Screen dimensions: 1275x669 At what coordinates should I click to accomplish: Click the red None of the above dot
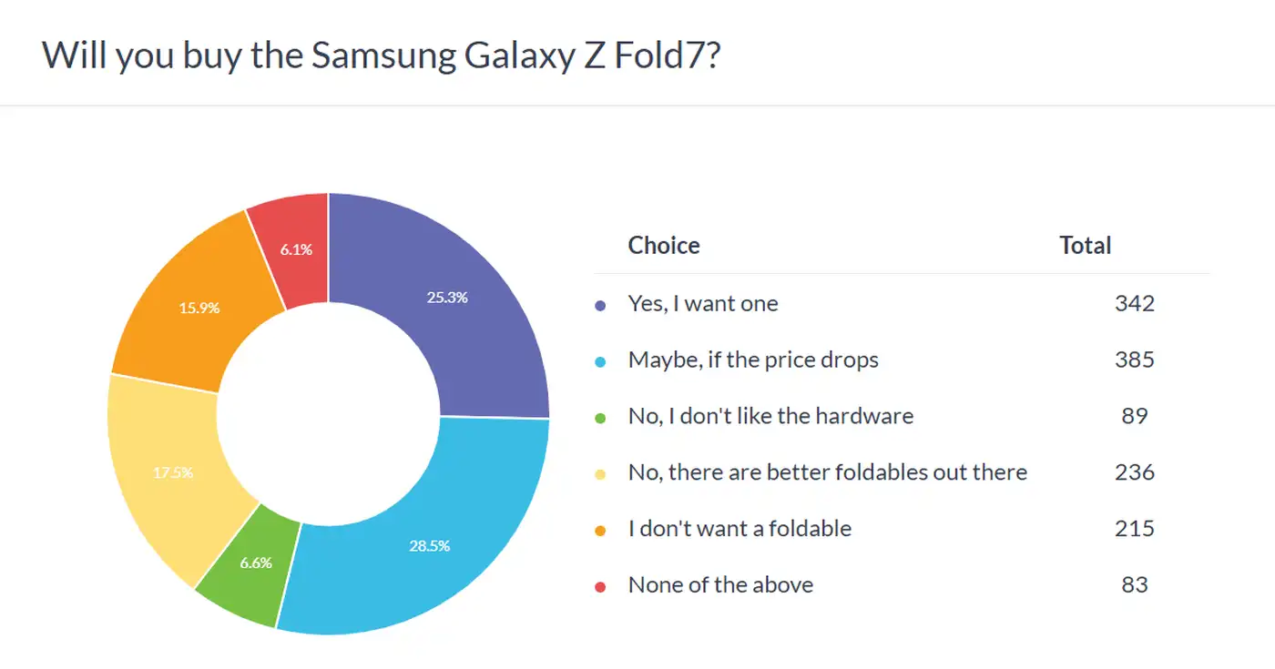(600, 587)
